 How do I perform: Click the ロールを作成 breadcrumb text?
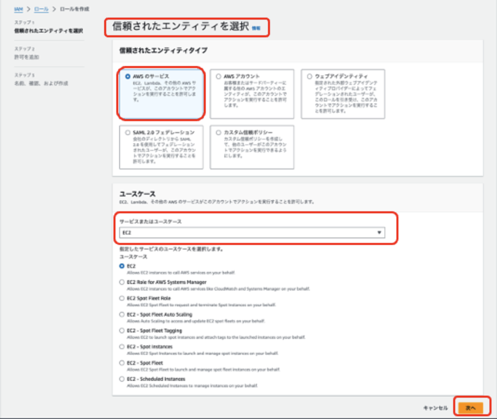coord(74,9)
